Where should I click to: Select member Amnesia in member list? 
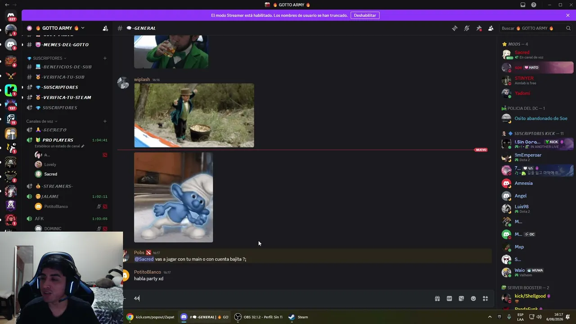coord(537,183)
